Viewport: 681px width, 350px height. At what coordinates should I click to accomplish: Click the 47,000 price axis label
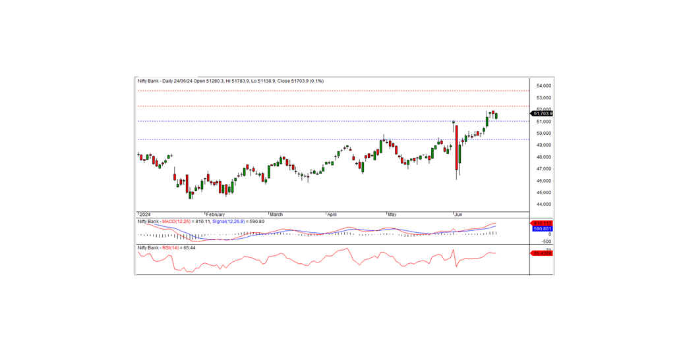click(544, 169)
